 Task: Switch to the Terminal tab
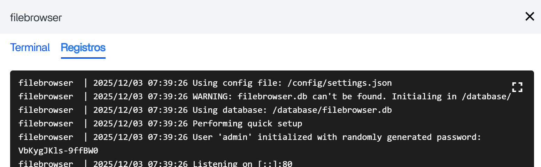pyautogui.click(x=30, y=47)
